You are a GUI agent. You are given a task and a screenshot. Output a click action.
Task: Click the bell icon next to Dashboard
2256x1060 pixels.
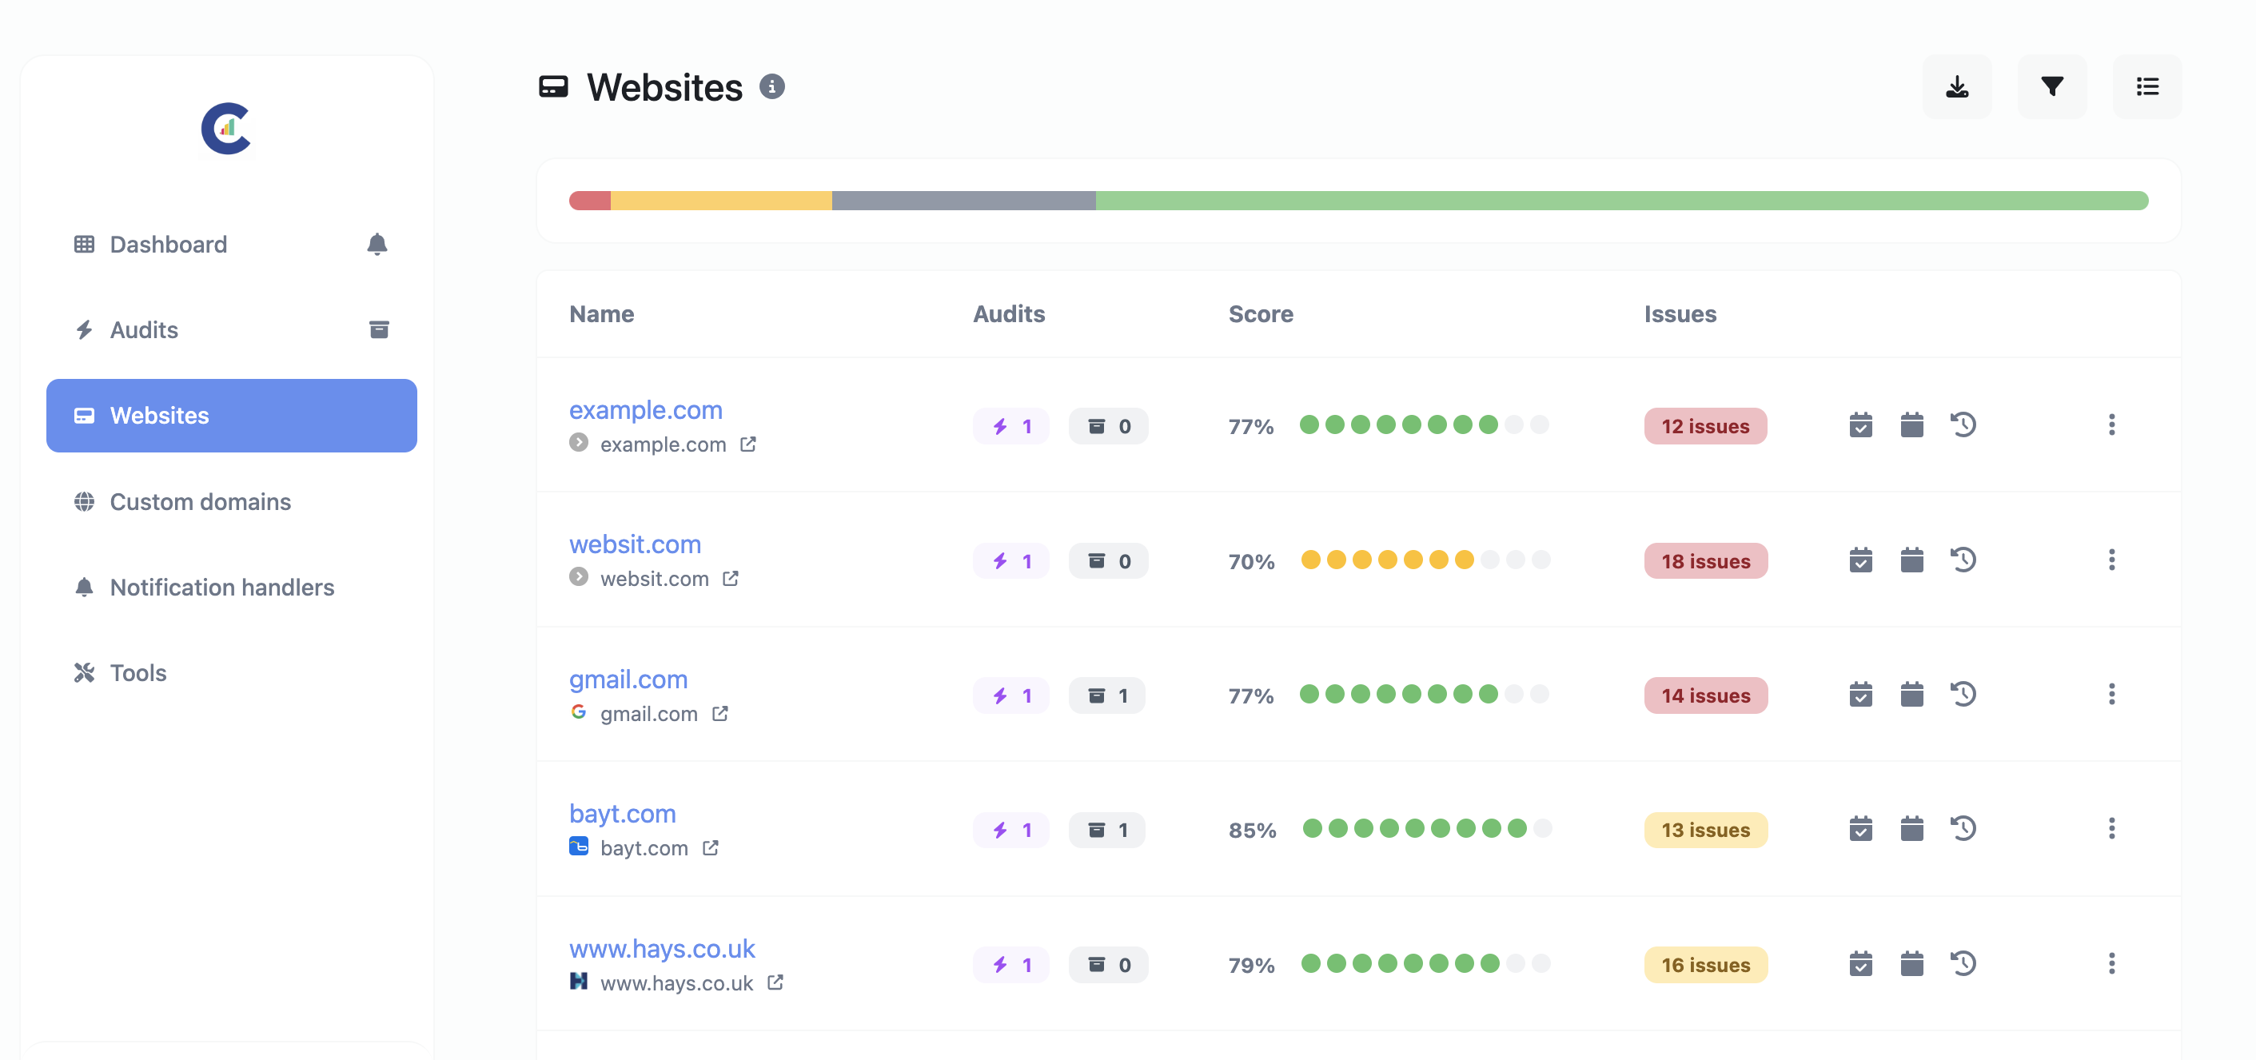coord(377,244)
